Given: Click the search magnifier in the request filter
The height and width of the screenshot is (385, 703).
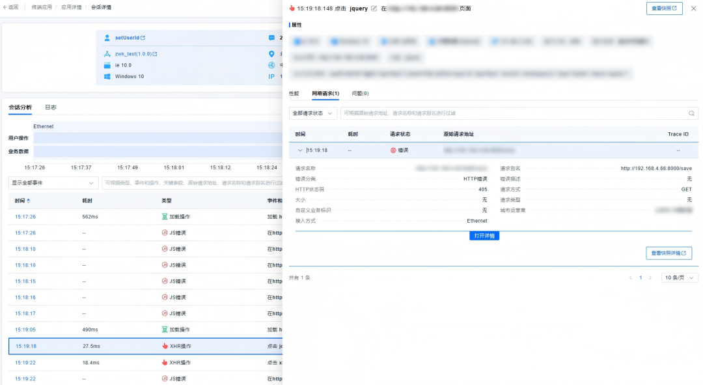Looking at the screenshot, I should (692, 113).
